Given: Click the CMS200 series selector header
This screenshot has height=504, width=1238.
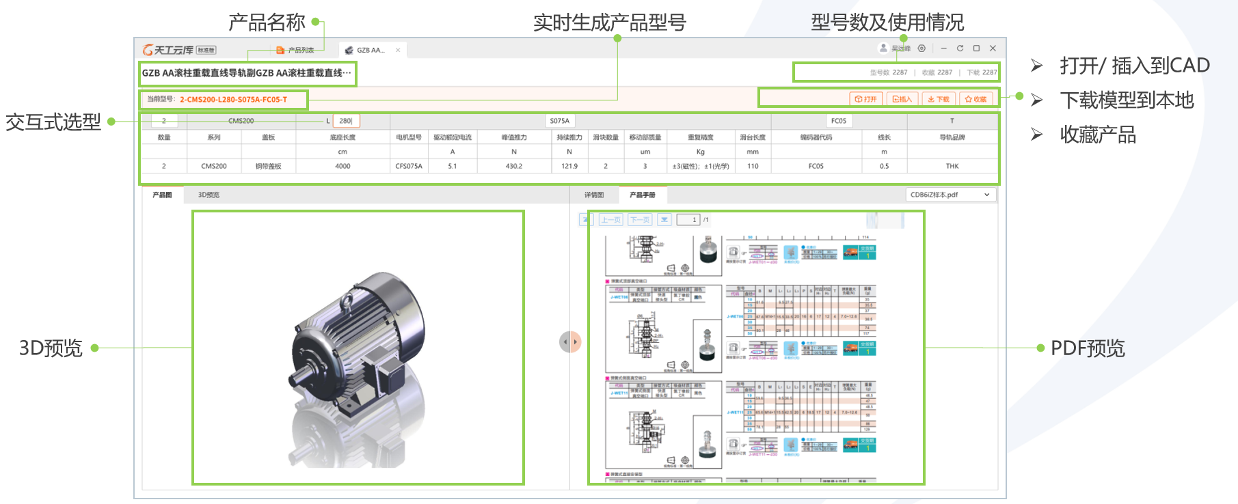Looking at the screenshot, I should [241, 121].
